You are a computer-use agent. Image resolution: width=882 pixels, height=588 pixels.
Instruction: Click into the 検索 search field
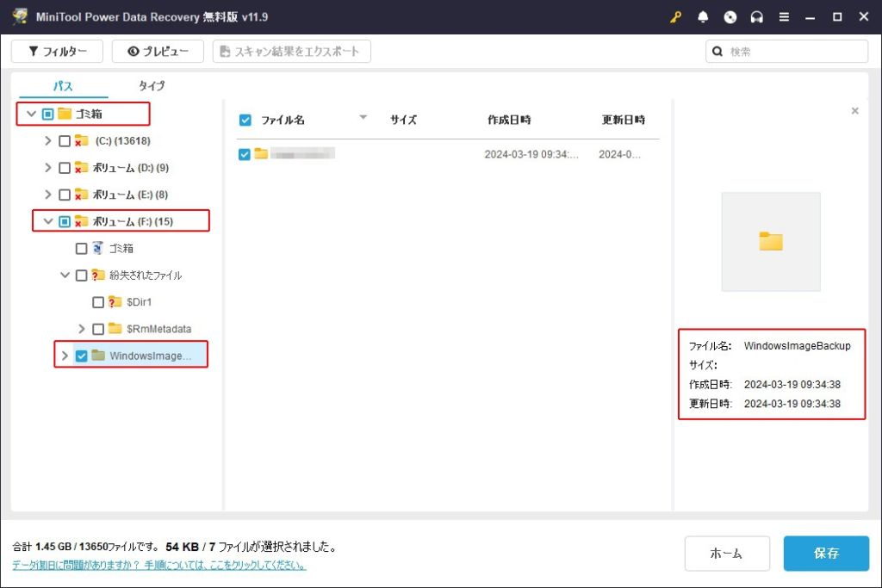(x=792, y=52)
